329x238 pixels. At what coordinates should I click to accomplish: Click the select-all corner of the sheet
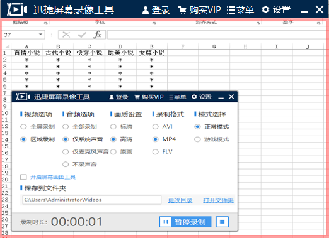(x=7, y=46)
